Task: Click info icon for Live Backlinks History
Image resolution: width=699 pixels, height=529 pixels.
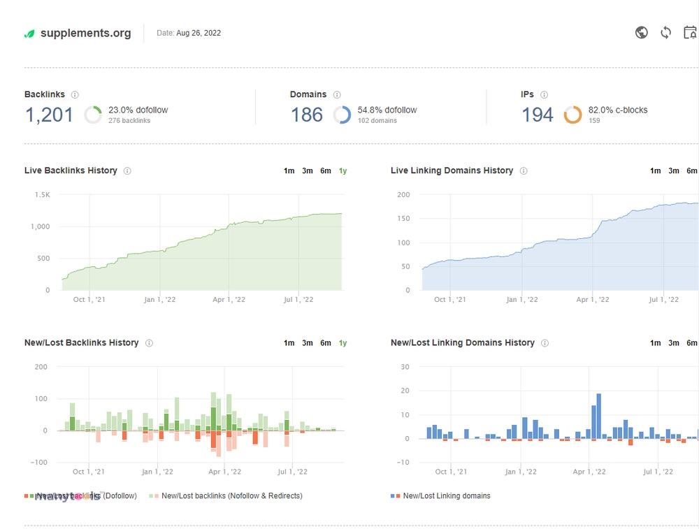Action: pyautogui.click(x=127, y=171)
